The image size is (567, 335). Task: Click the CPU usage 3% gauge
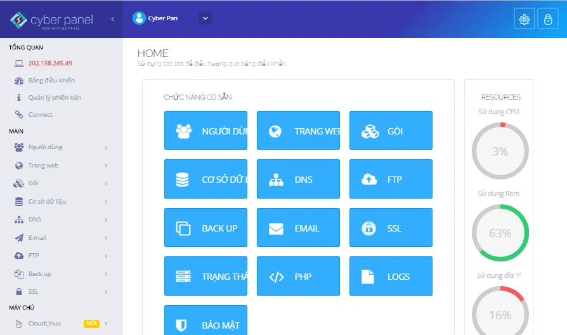click(500, 151)
